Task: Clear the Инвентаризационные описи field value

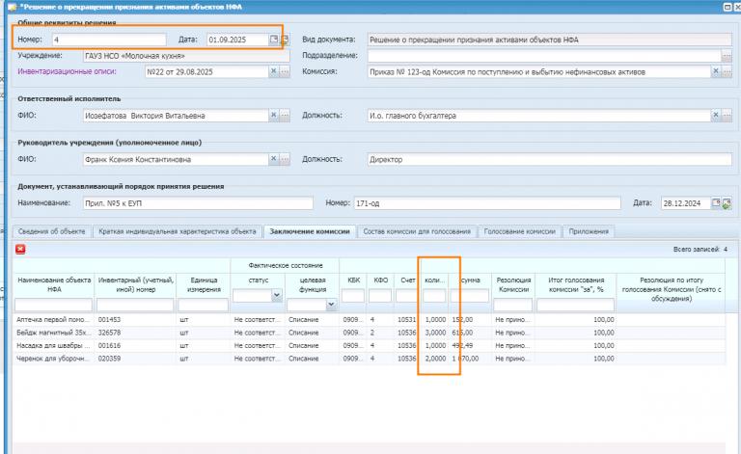Action: [x=273, y=71]
